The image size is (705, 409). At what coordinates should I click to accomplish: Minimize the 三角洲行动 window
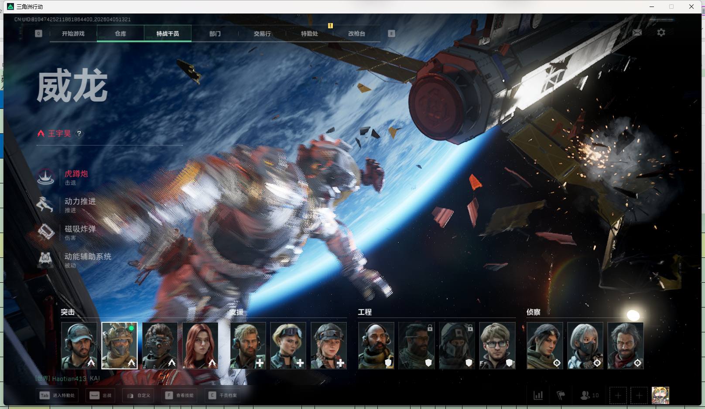point(652,7)
